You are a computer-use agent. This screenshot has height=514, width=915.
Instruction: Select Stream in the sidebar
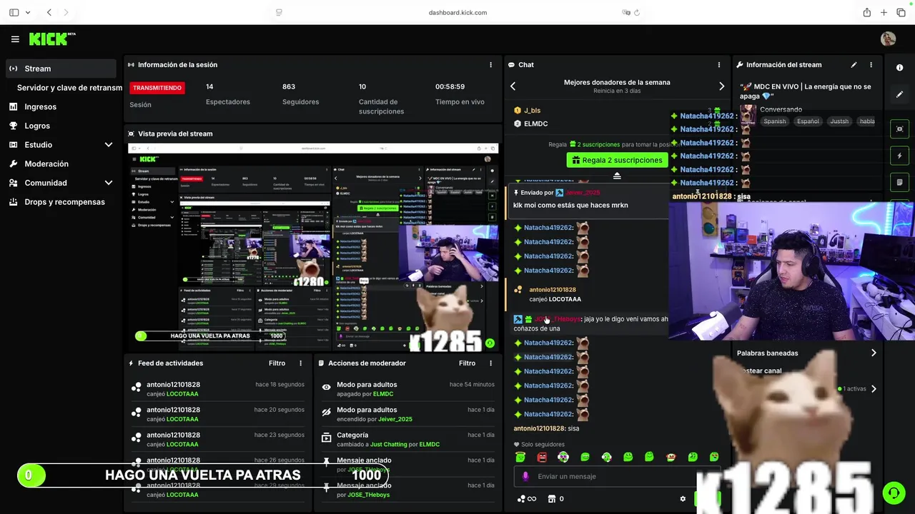[x=61, y=69]
